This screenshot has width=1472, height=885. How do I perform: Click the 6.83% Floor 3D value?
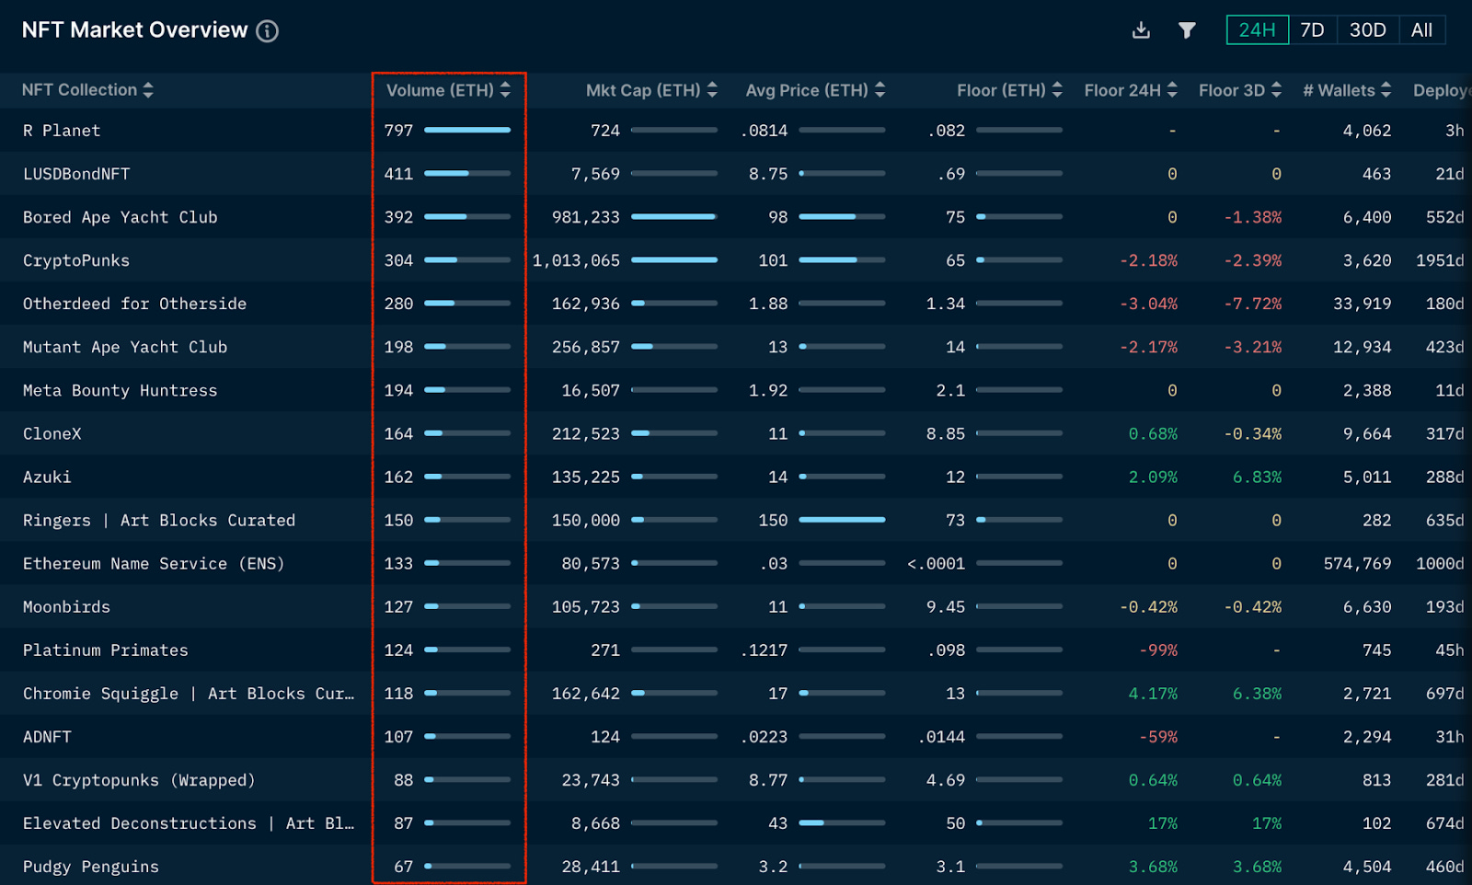pos(1257,477)
